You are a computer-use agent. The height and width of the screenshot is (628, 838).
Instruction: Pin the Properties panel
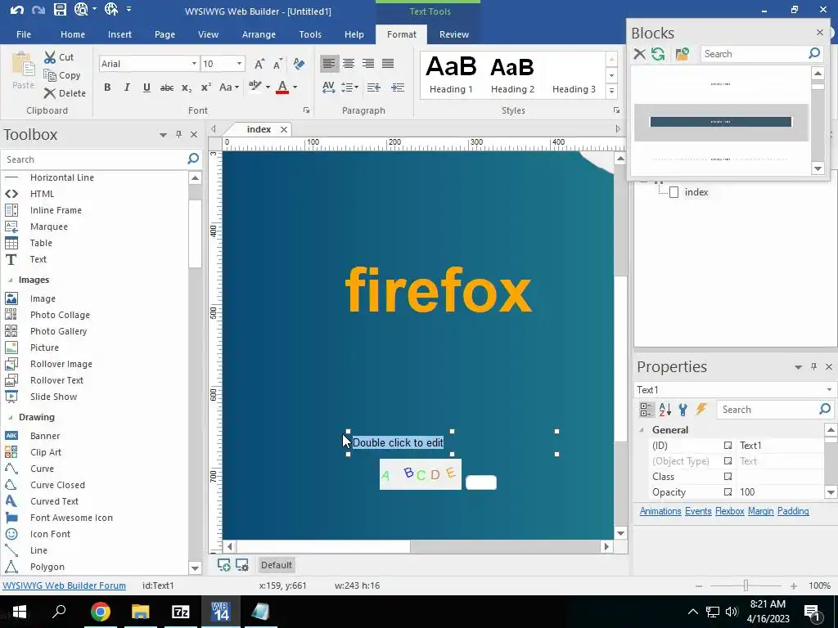pos(813,367)
